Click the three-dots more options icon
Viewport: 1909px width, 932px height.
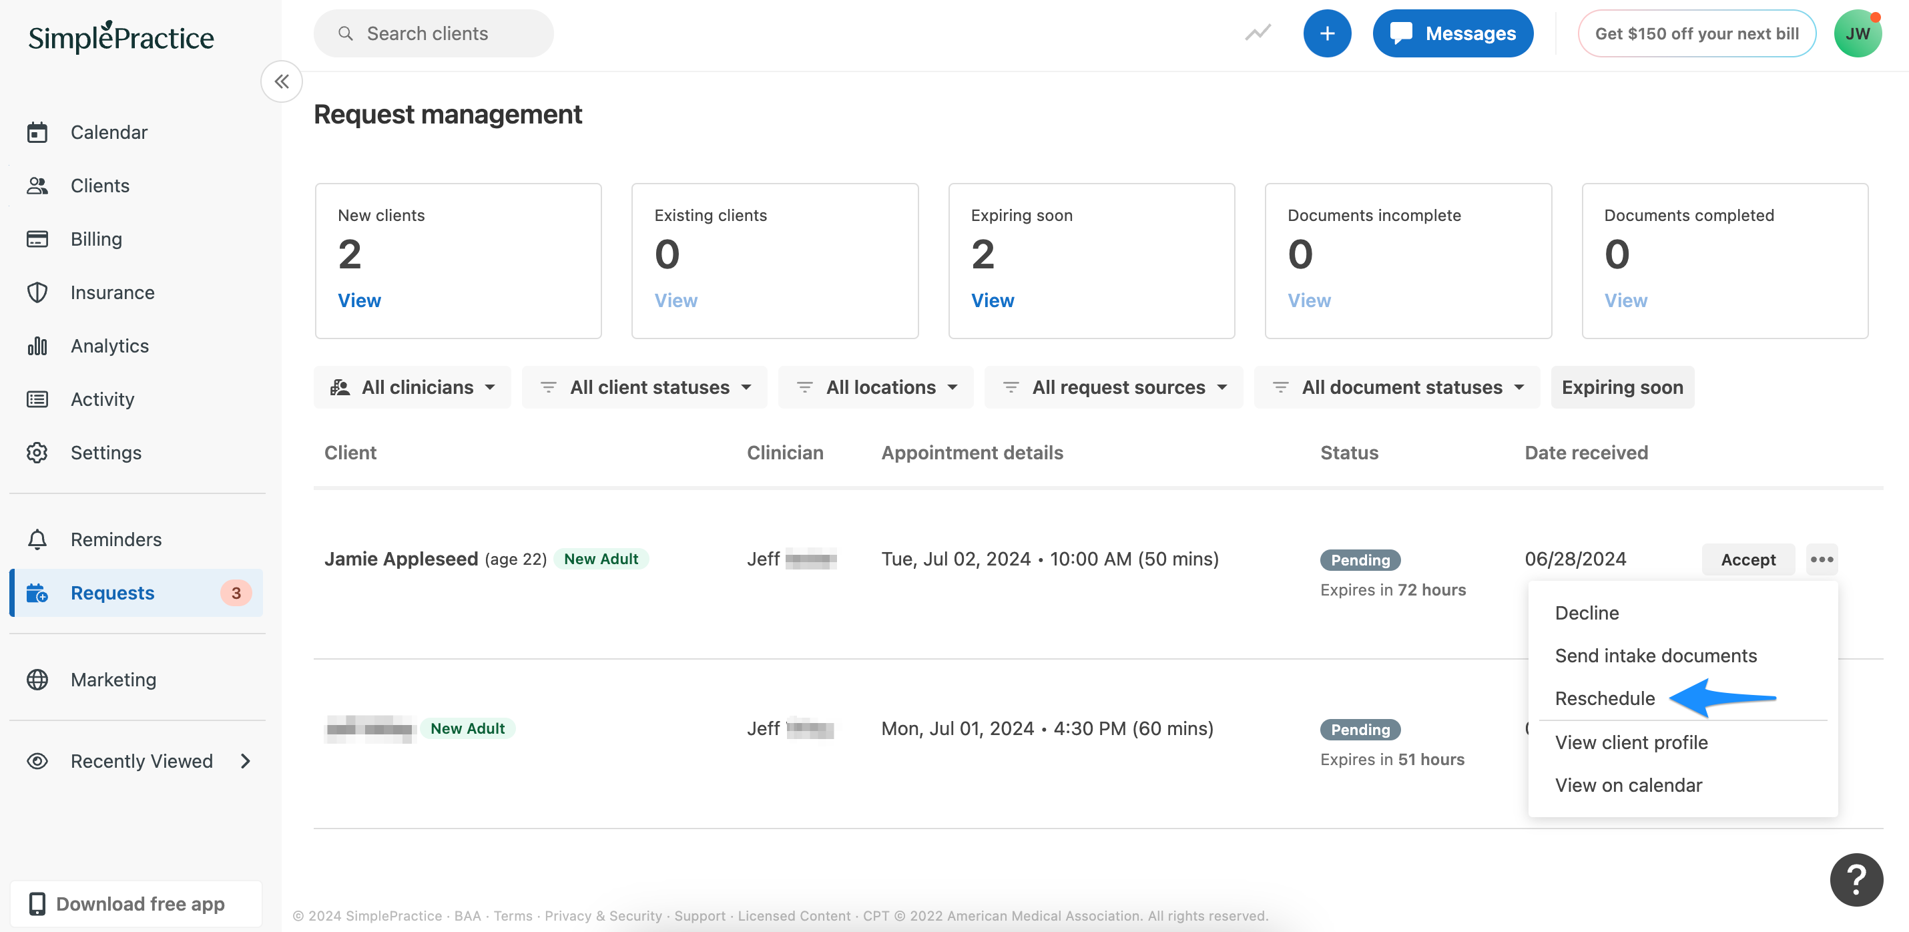click(1822, 559)
